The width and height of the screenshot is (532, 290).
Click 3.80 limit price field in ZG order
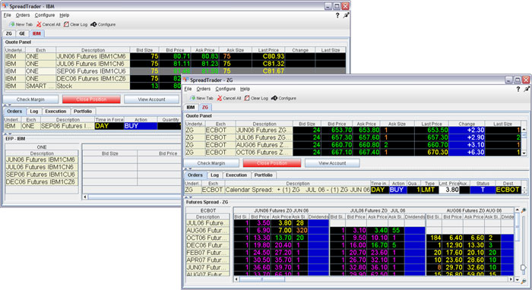pyautogui.click(x=449, y=190)
